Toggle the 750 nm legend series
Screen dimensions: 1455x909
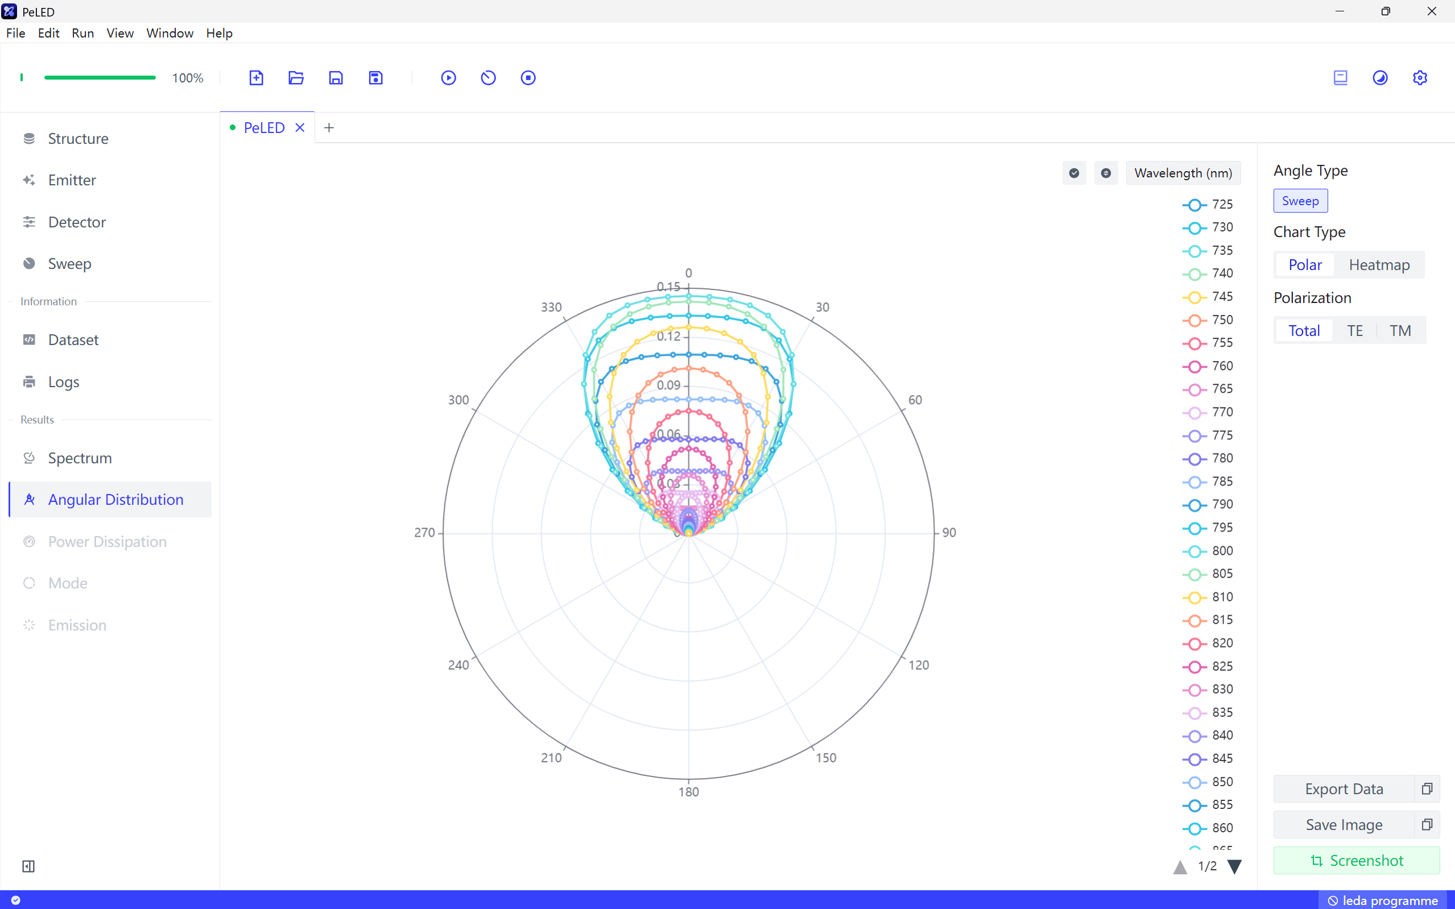tap(1208, 320)
